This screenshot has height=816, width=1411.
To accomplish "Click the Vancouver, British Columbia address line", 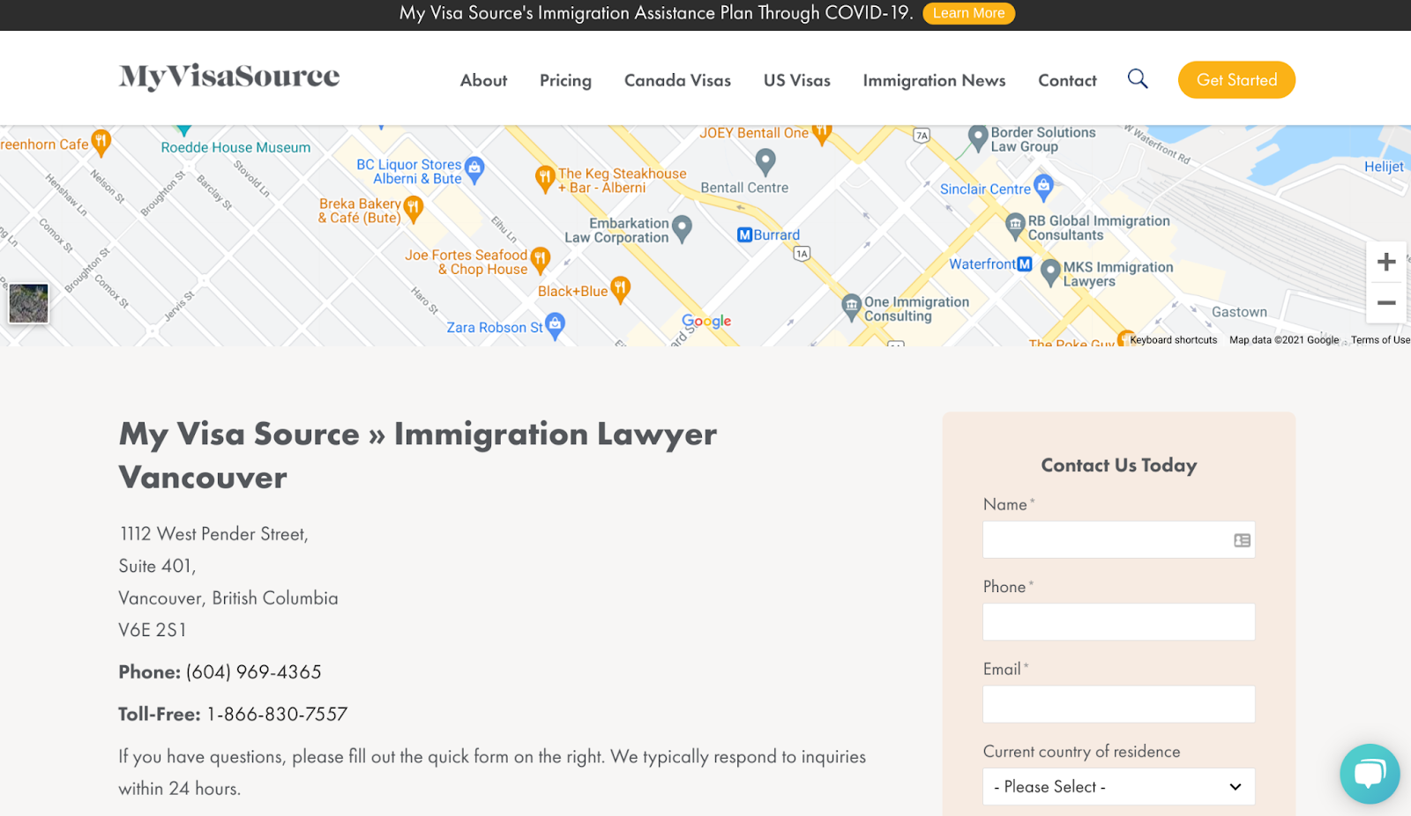I will tap(228, 598).
